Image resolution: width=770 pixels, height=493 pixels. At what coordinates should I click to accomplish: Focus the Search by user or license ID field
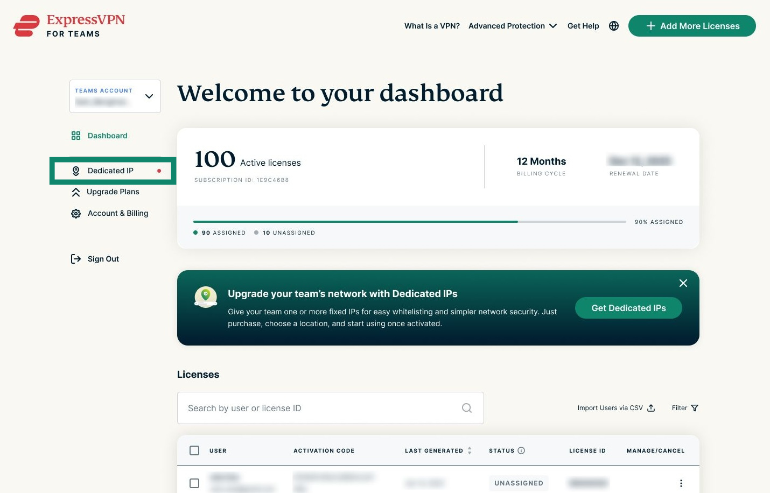click(x=331, y=408)
